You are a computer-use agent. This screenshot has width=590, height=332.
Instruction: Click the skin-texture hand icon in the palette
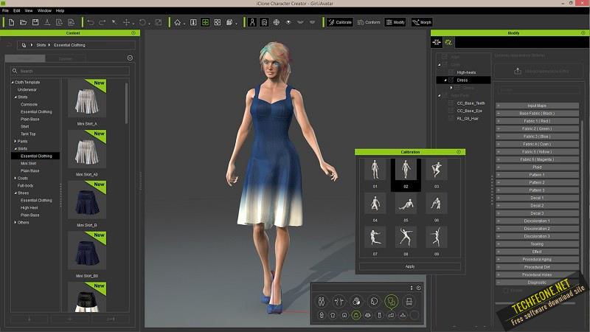(356, 301)
